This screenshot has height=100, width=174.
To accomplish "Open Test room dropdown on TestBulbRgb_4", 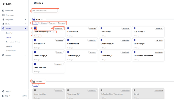I will click(x=93, y=52).
